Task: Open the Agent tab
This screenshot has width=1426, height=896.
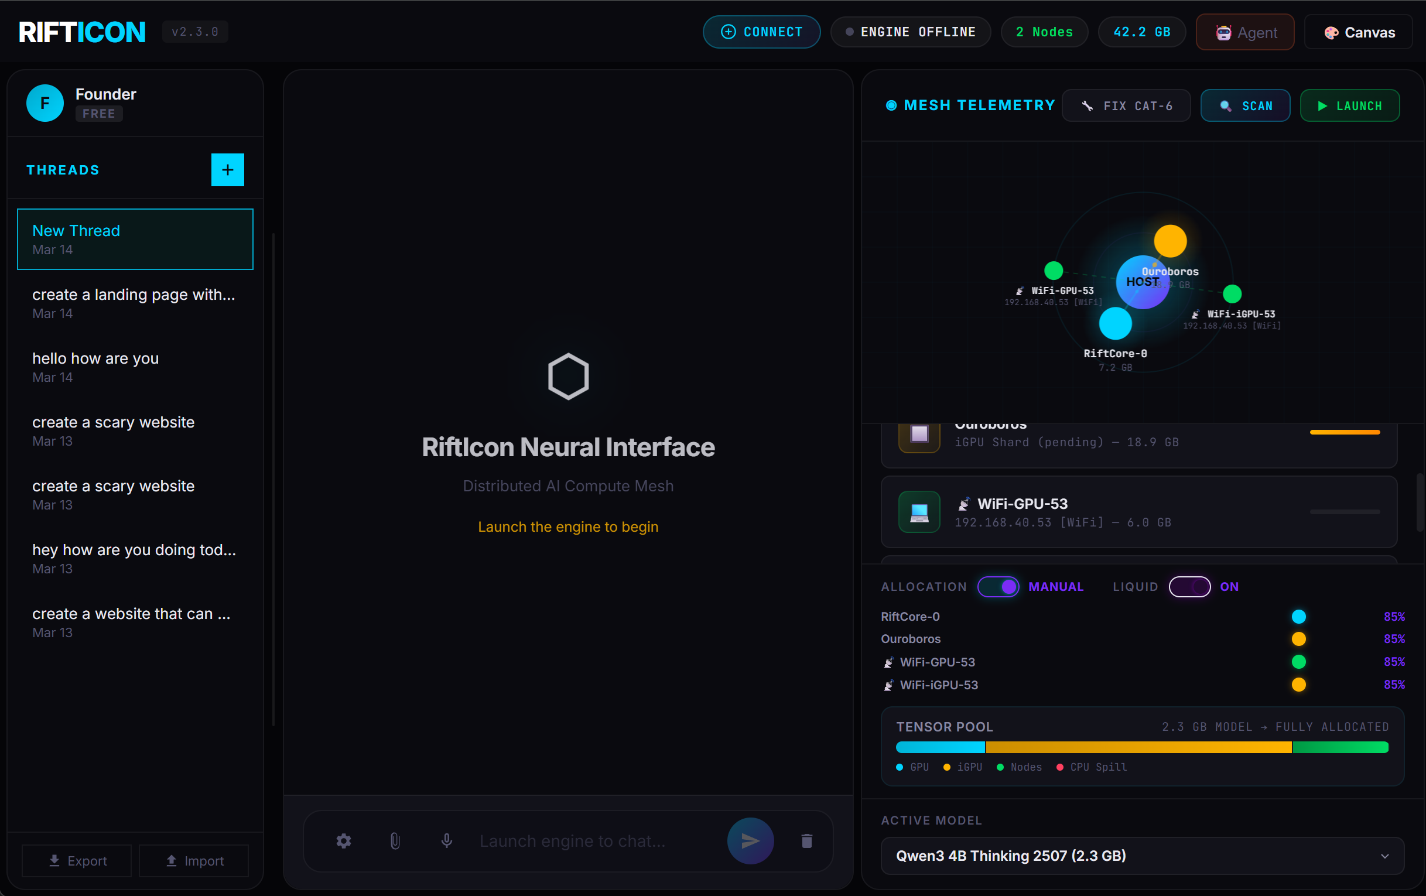Action: pos(1245,33)
